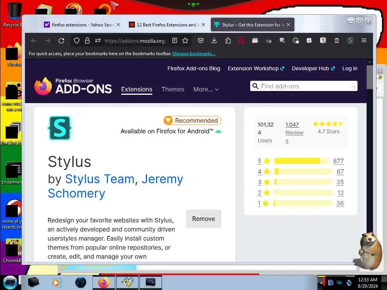
Task: Click the bar chart extension icon
Action: pos(309,40)
